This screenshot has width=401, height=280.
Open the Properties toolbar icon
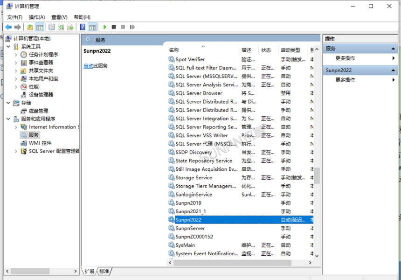[x=52, y=27]
